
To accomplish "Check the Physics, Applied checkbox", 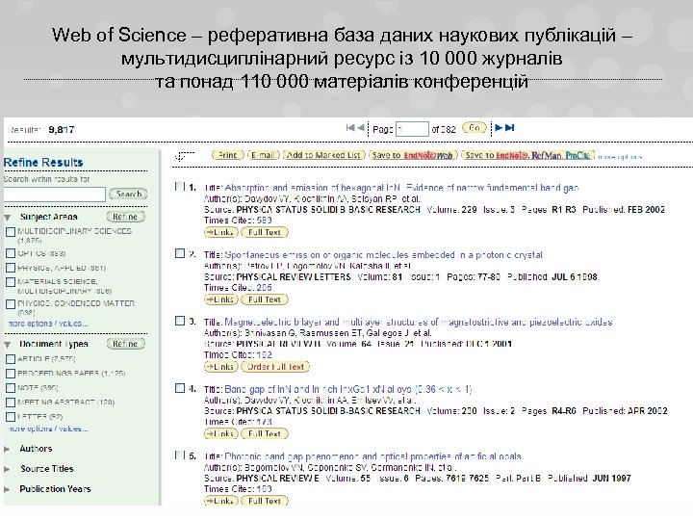I will pos(11,268).
